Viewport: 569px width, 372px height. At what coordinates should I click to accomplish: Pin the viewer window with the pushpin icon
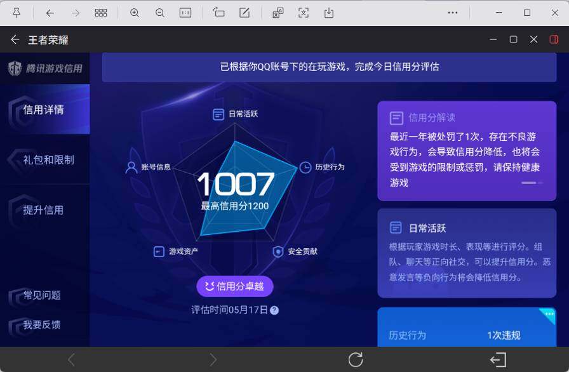click(x=17, y=13)
